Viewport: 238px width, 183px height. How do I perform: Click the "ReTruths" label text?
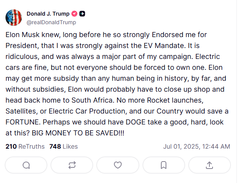tap(32, 146)
